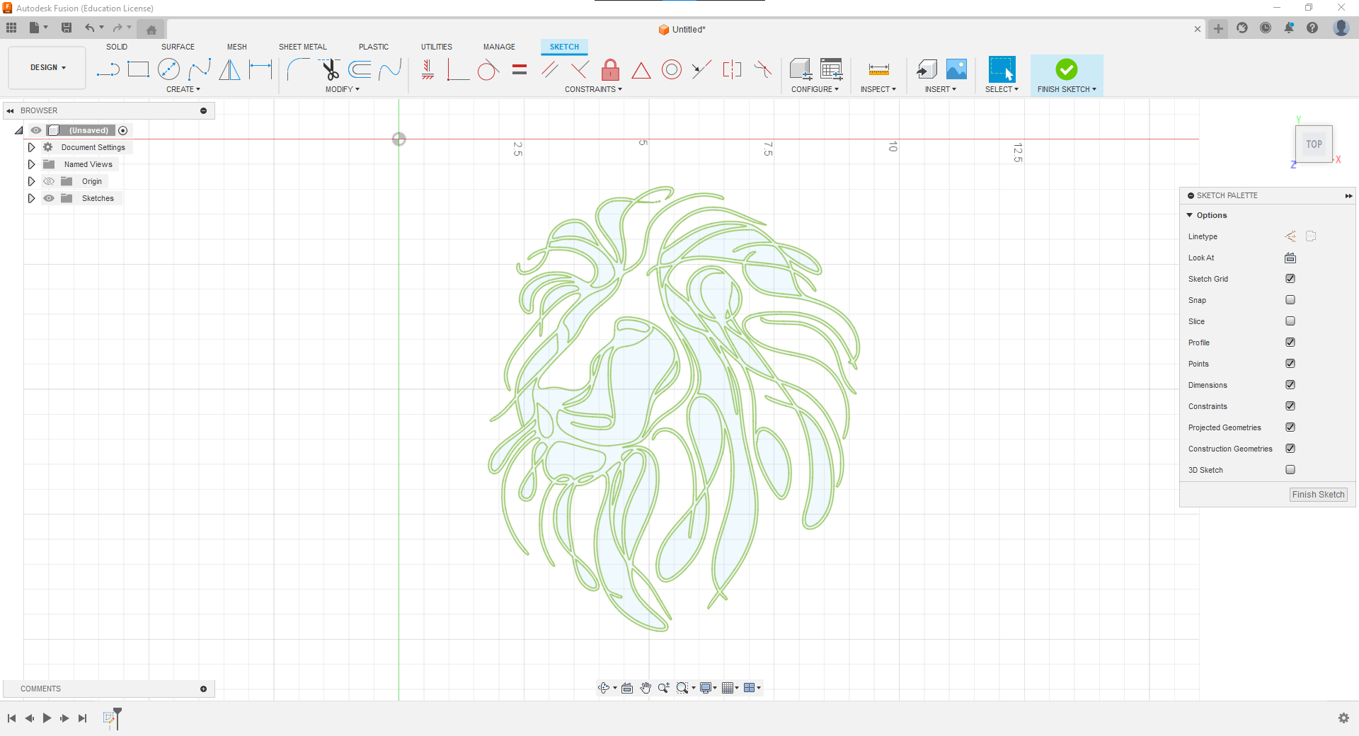Screen dimensions: 1359x736
Task: Select the Sketch Dimension tool
Action: tap(260, 69)
